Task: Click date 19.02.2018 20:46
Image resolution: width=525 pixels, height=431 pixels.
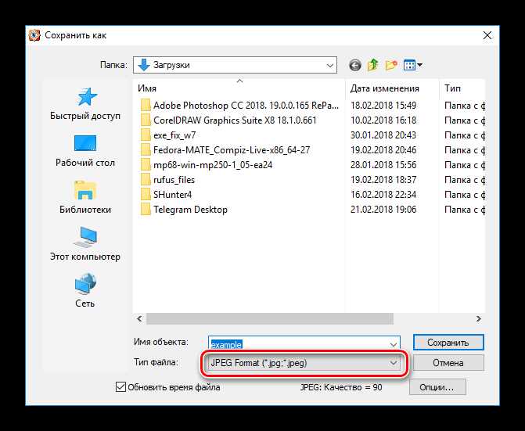Action: point(383,150)
